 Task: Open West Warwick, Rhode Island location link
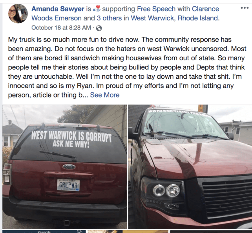(x=175, y=18)
